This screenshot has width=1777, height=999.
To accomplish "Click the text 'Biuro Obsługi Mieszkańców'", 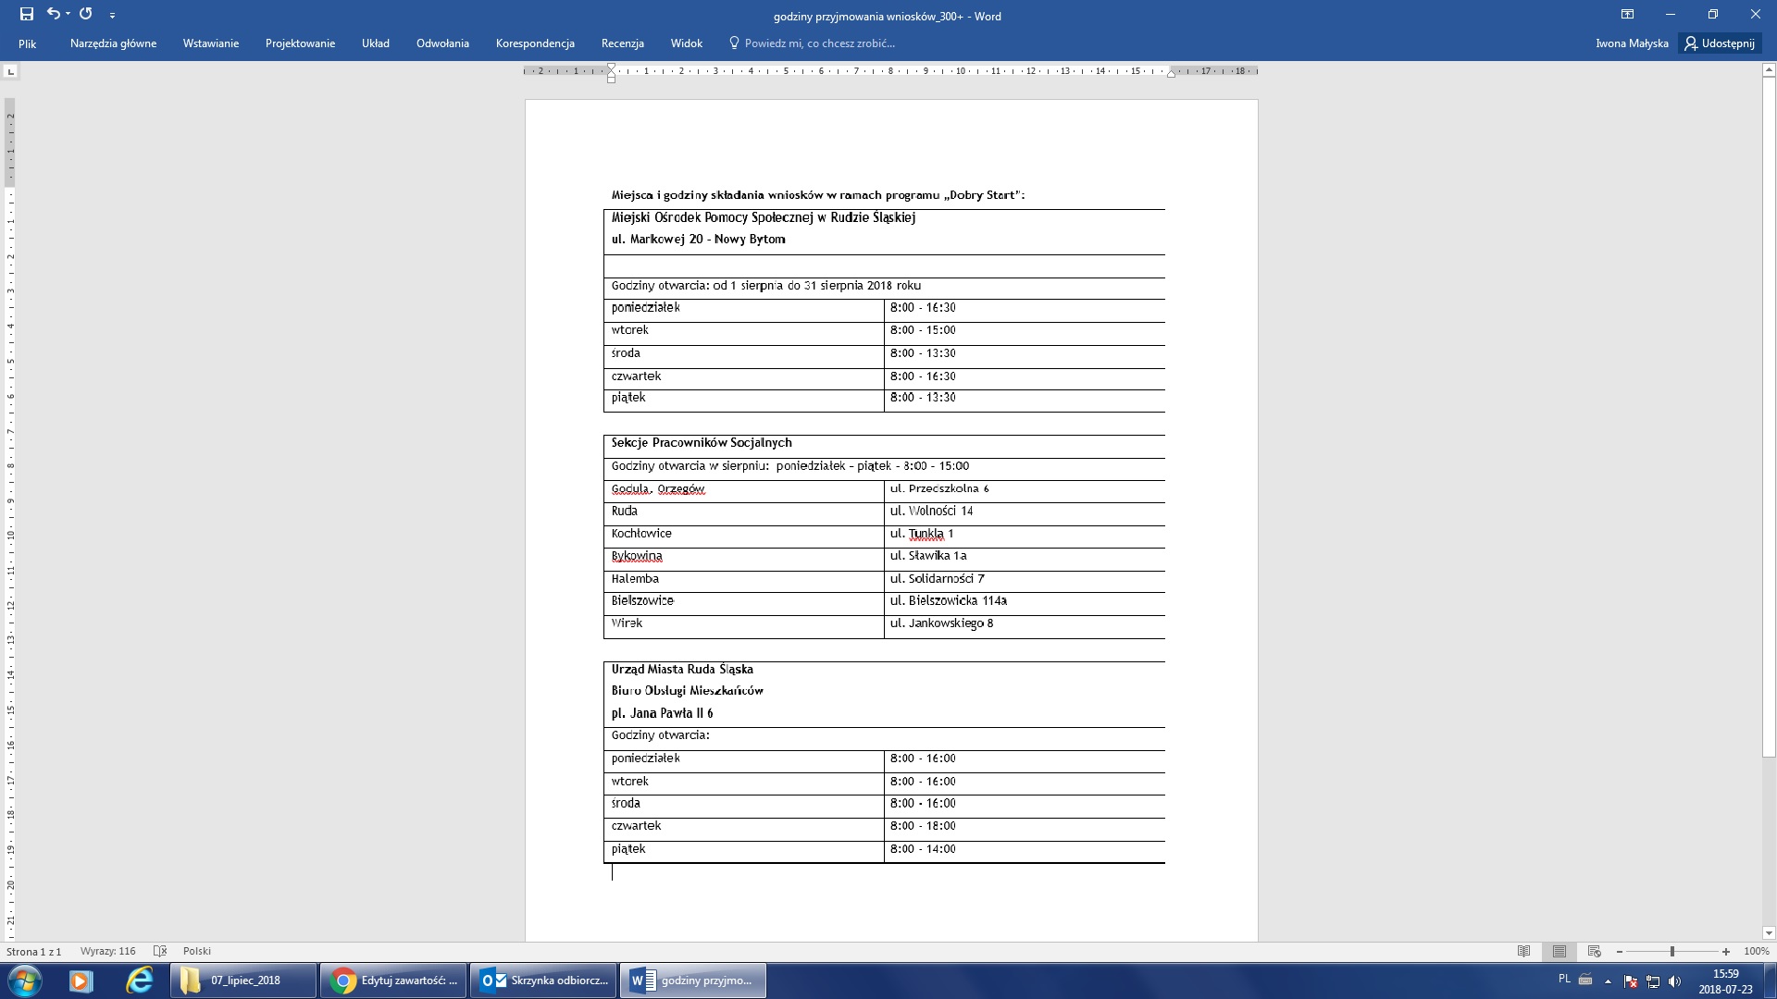I will tap(687, 691).
